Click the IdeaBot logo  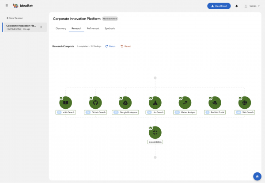point(23,6)
